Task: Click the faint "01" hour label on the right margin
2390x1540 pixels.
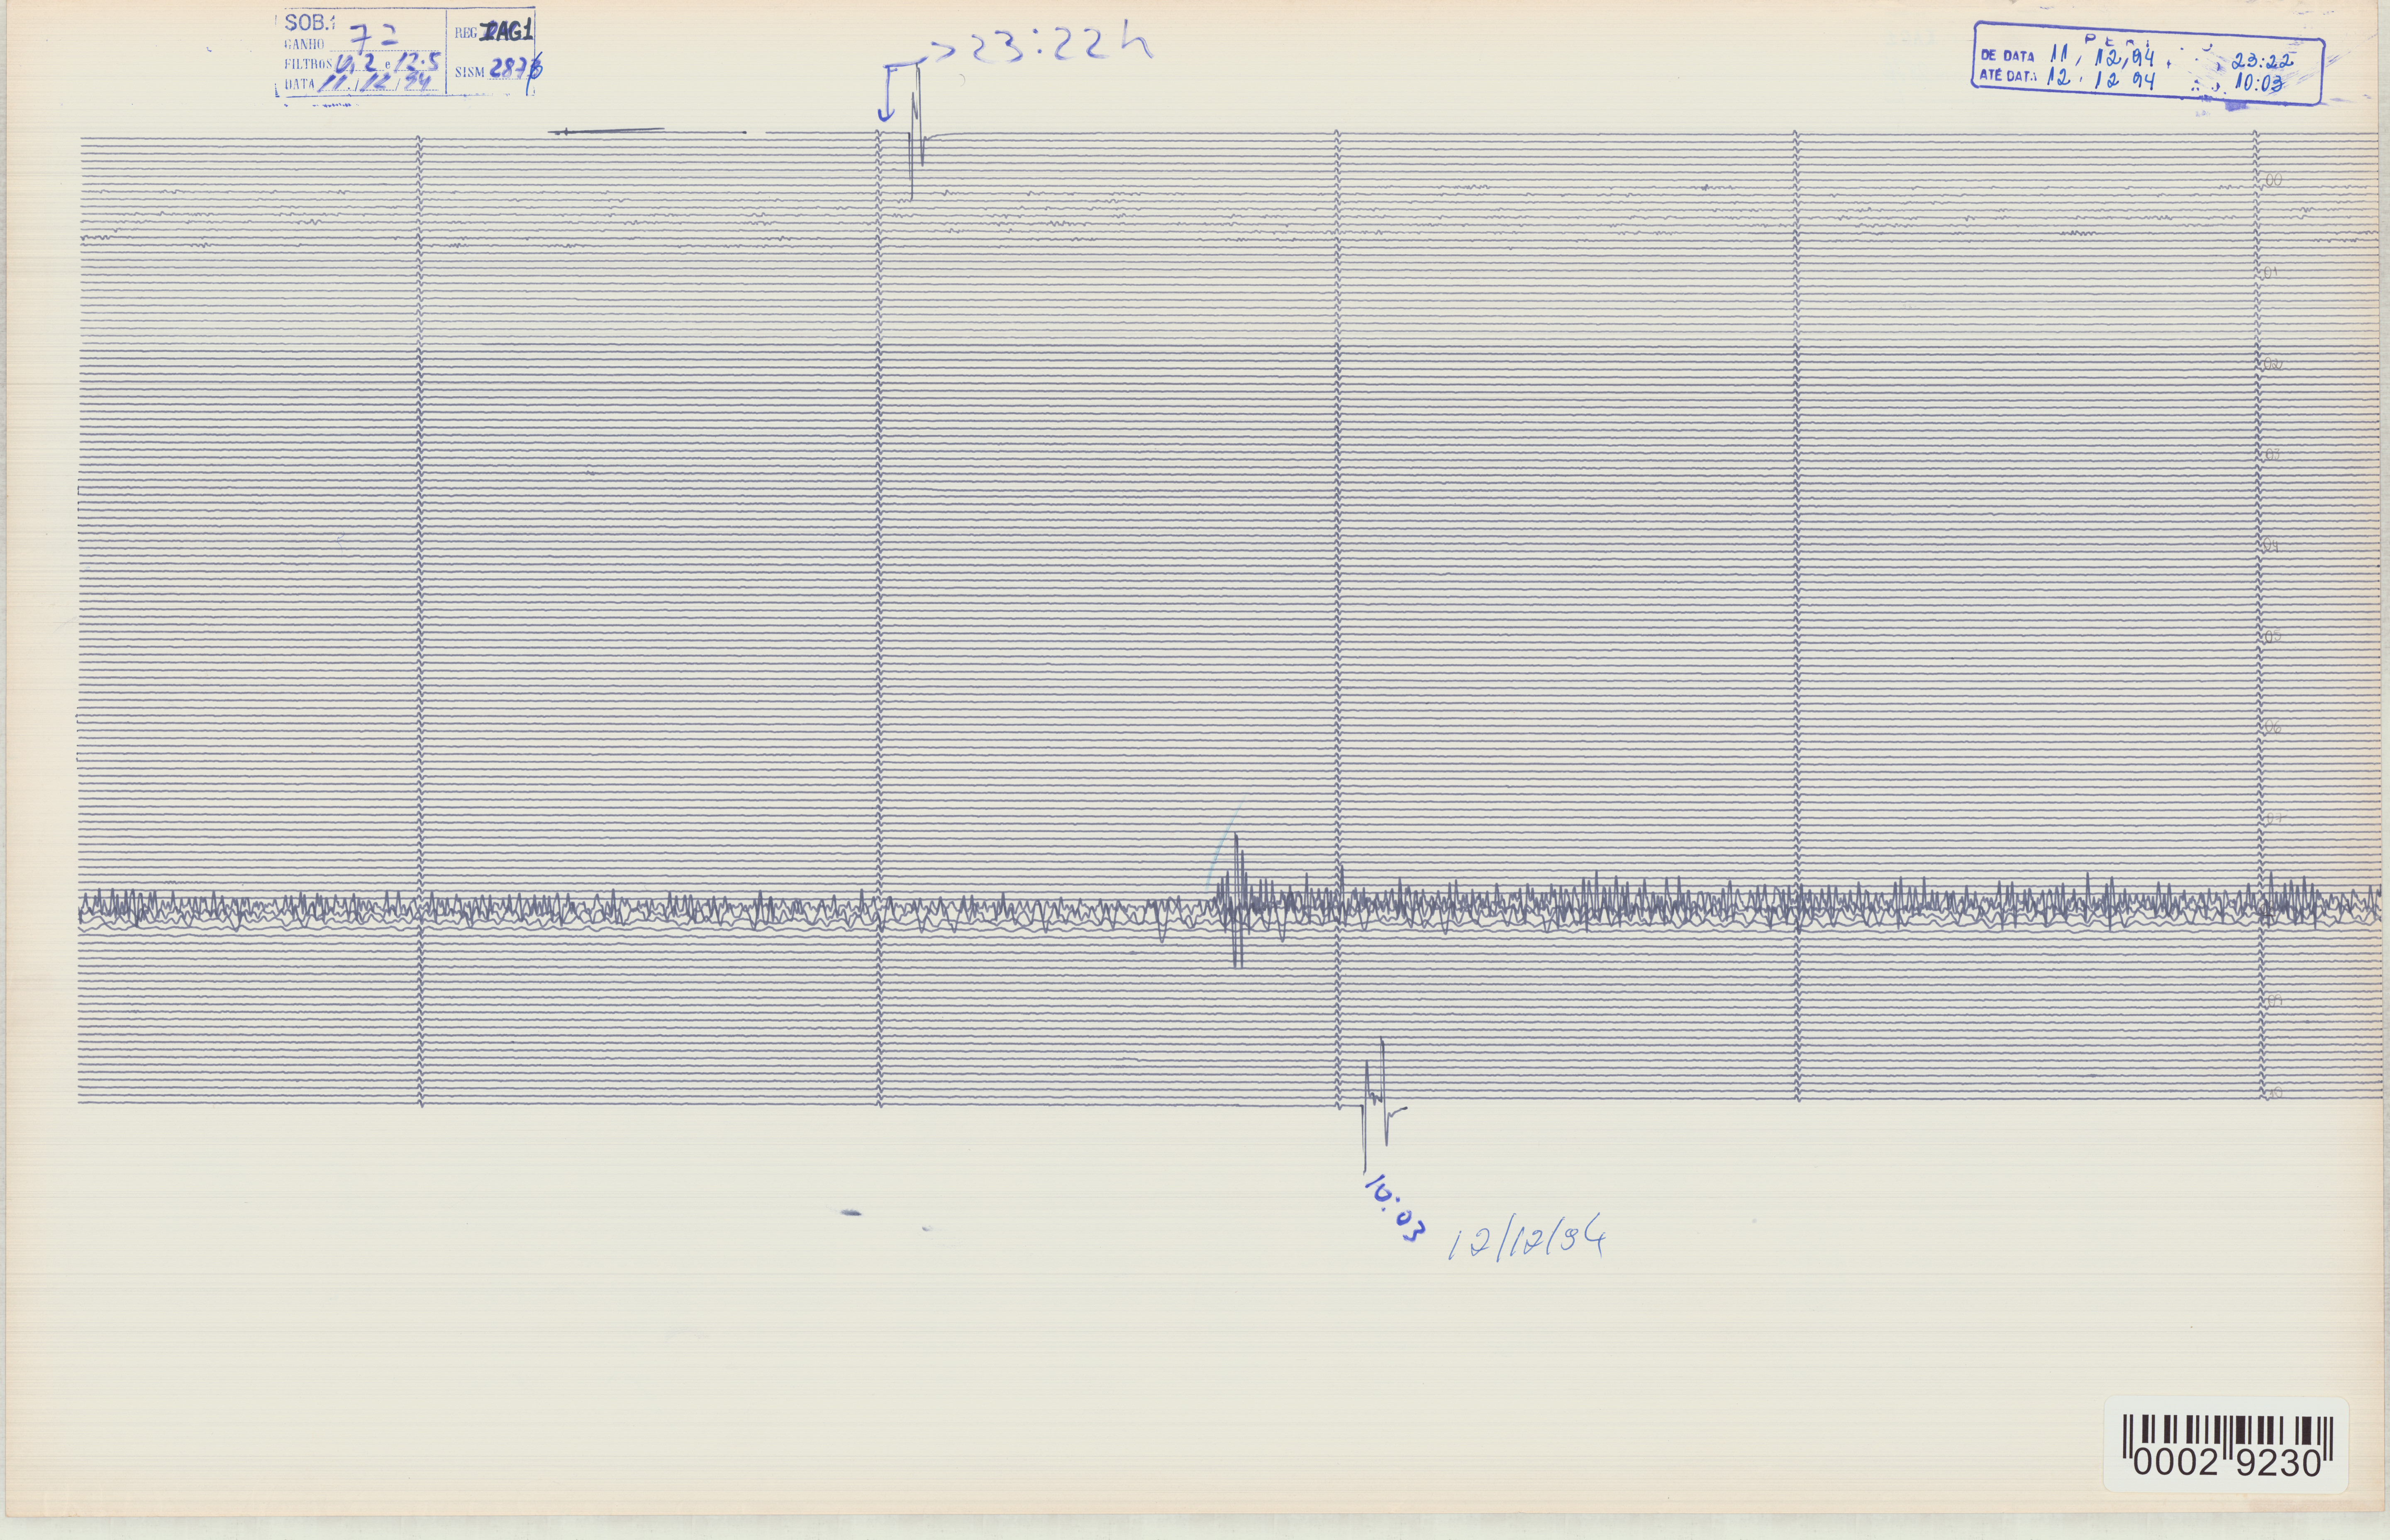Action: [x=2271, y=272]
